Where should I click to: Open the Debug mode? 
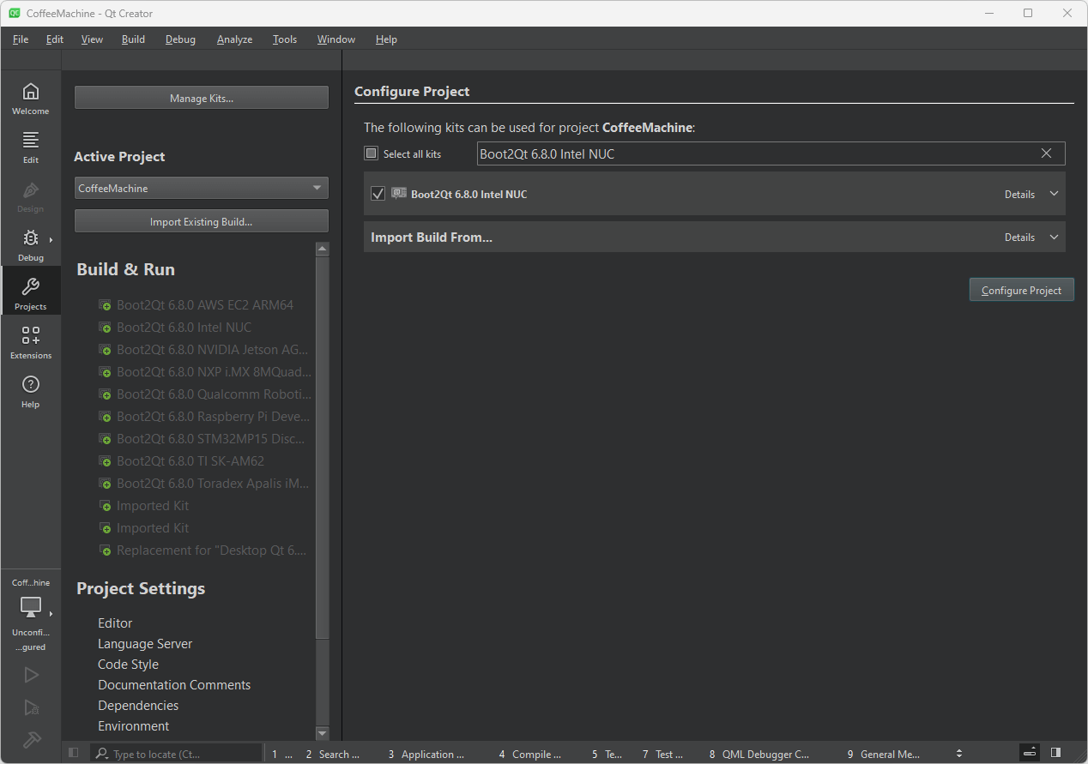click(x=30, y=245)
